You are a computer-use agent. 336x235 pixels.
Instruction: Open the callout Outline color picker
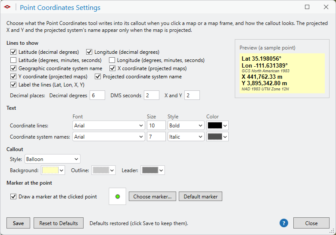pos(103,170)
